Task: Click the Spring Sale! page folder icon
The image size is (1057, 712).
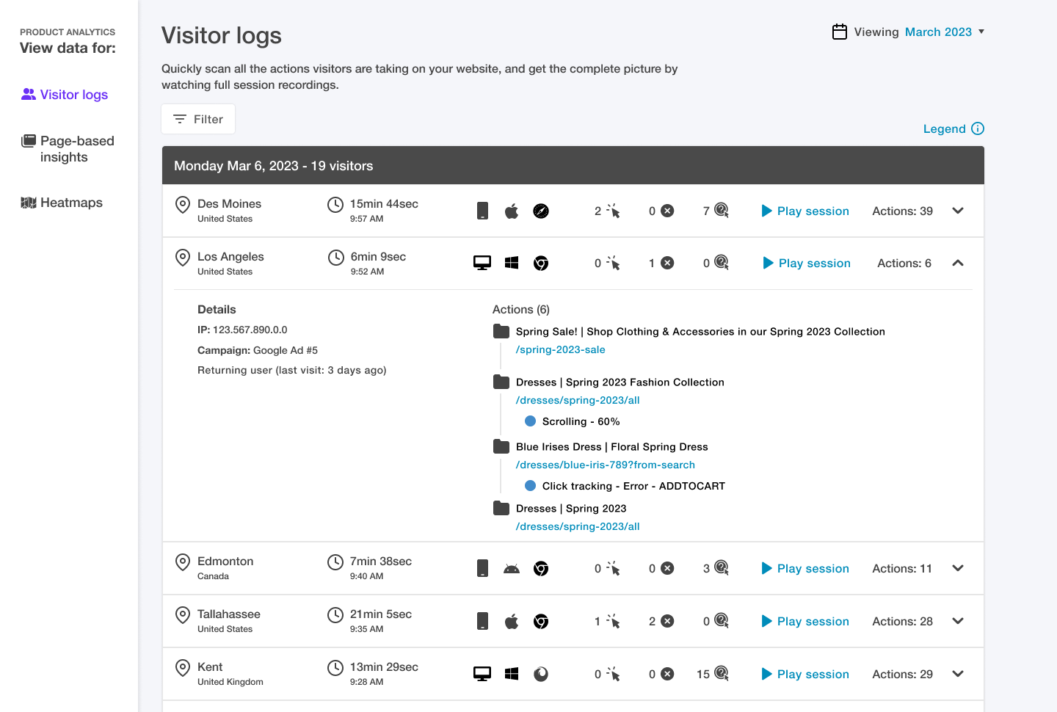Action: pos(501,331)
